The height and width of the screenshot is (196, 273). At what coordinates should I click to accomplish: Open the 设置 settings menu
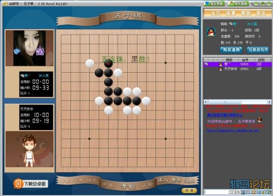click(x=231, y=13)
